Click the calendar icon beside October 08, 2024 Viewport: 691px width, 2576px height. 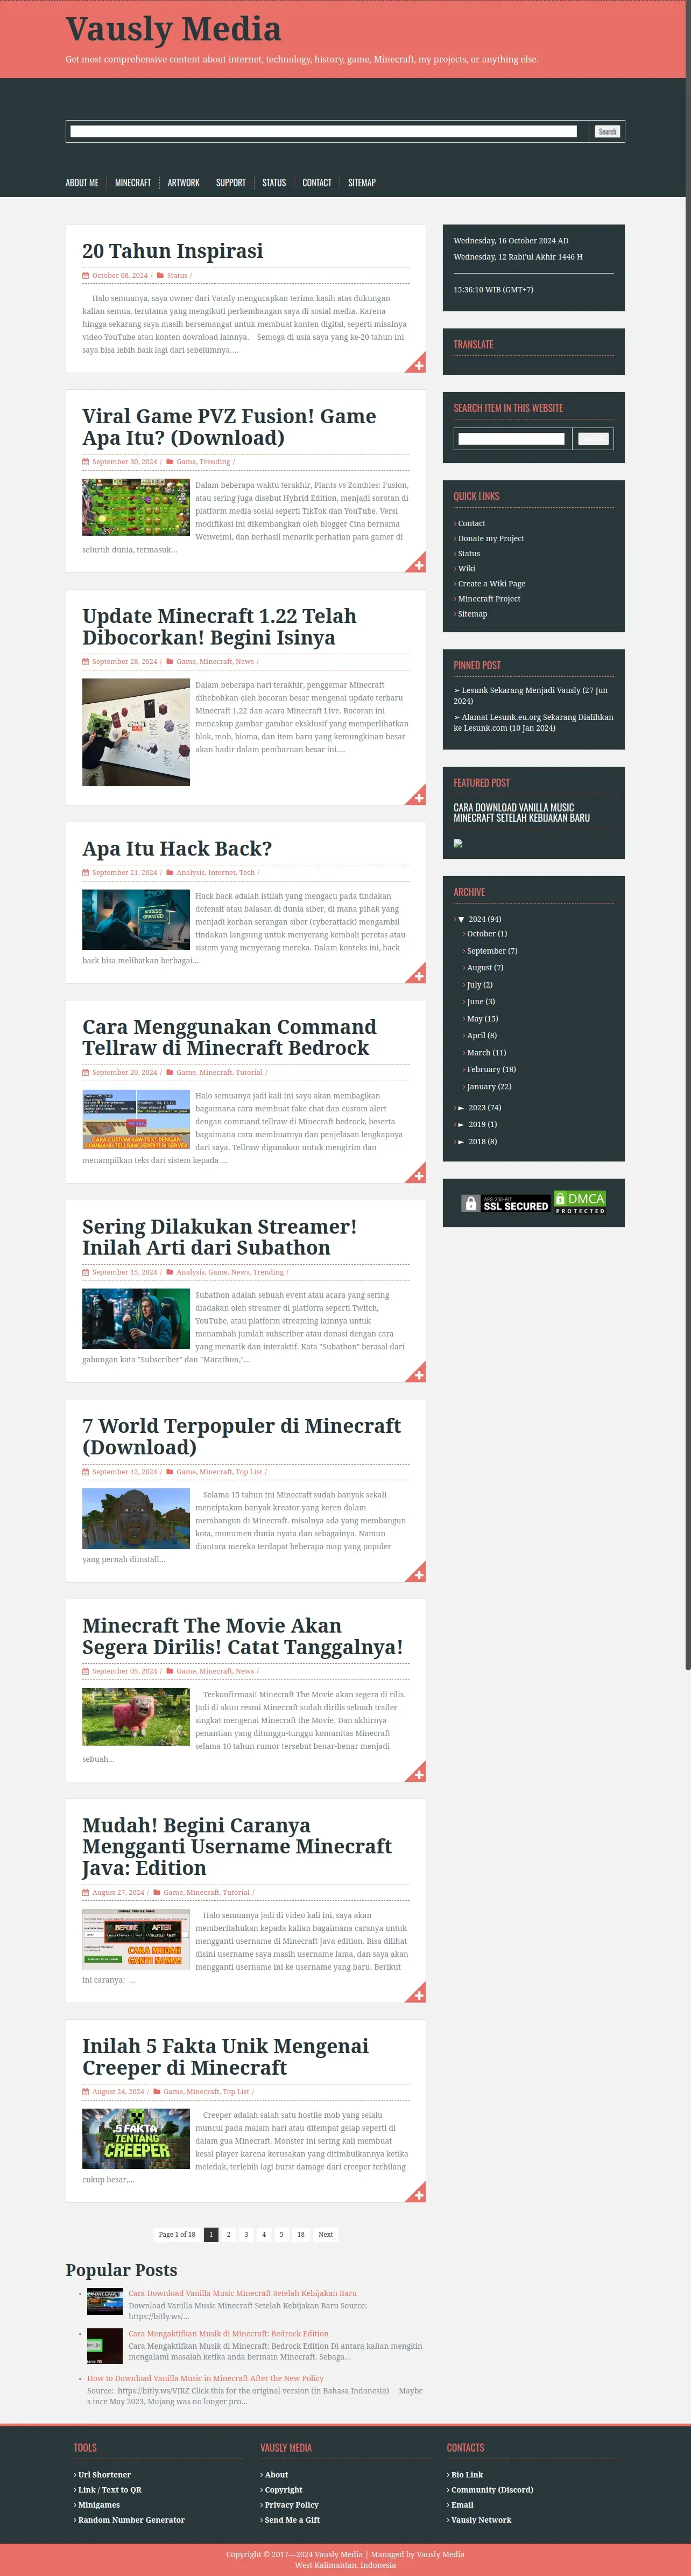(x=86, y=276)
